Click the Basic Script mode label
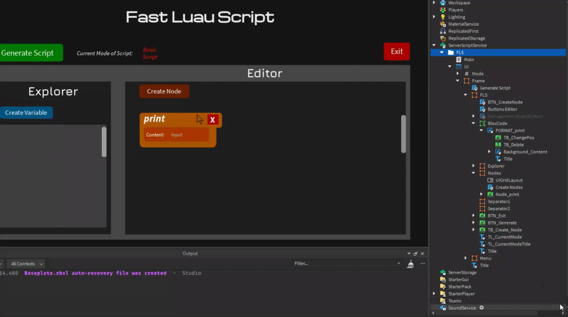This screenshot has width=568, height=317. click(x=150, y=53)
